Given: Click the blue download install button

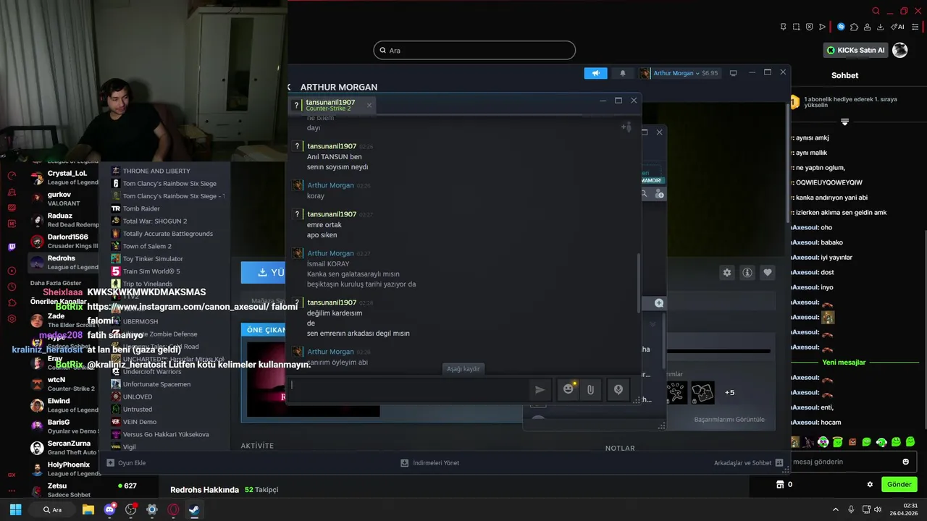Looking at the screenshot, I should (x=262, y=273).
